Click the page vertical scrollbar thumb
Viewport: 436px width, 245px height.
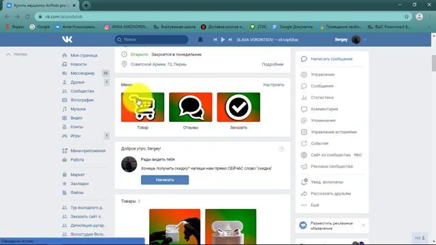[433, 63]
